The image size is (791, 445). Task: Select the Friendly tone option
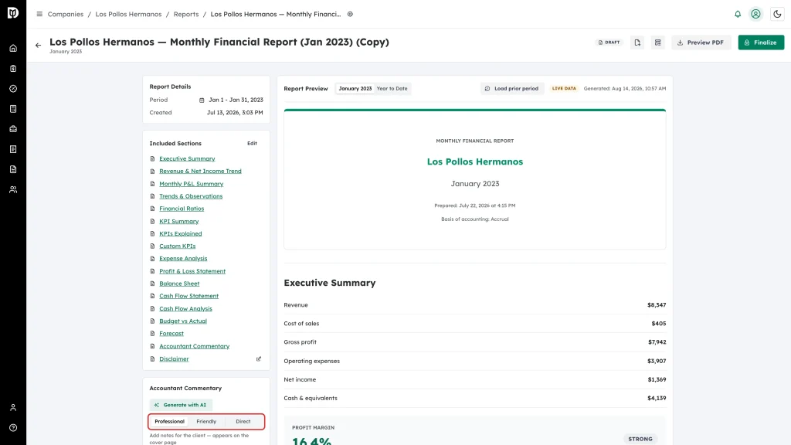point(206,421)
